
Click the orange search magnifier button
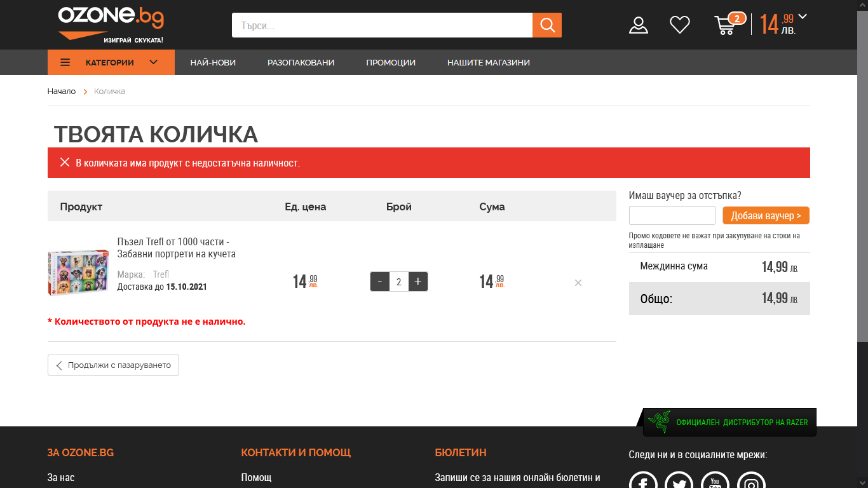pos(546,25)
